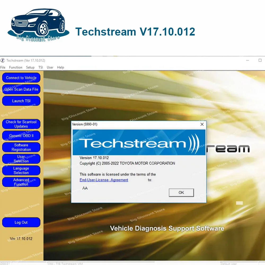Click the 'AA' licensee name text
The image size is (265, 265).
tap(85, 188)
